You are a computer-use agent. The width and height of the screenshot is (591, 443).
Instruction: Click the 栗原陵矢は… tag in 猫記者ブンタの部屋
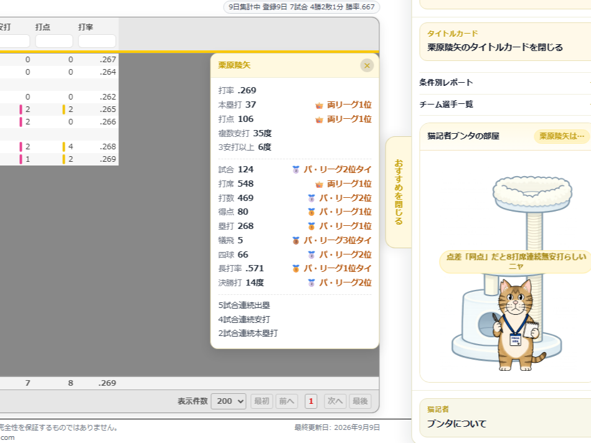click(562, 136)
